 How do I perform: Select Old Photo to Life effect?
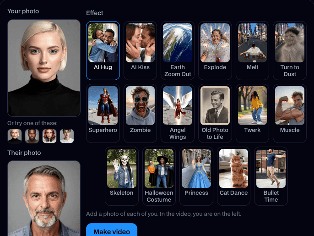pos(215,113)
